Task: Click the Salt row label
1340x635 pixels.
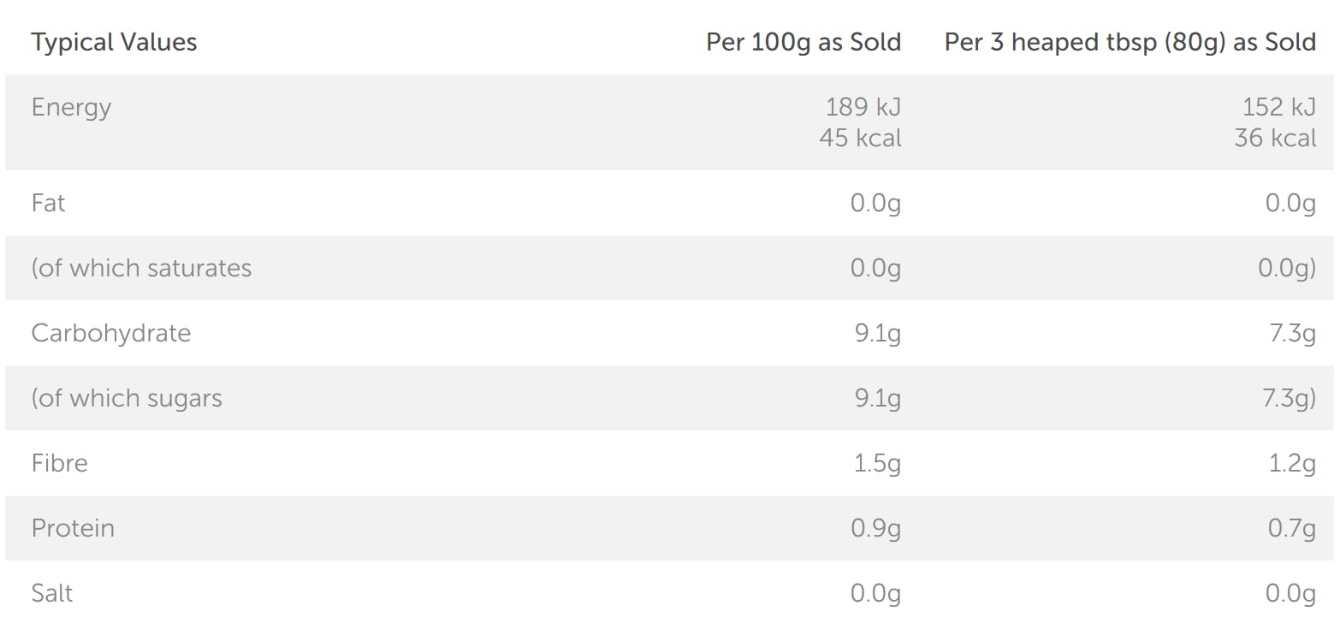Action: click(x=51, y=593)
